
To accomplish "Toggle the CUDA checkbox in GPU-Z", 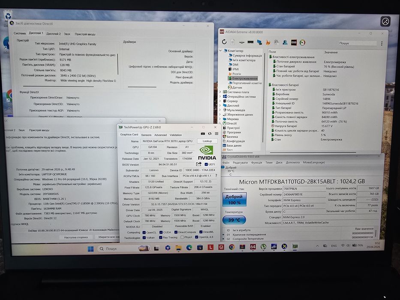I will coord(161,232).
